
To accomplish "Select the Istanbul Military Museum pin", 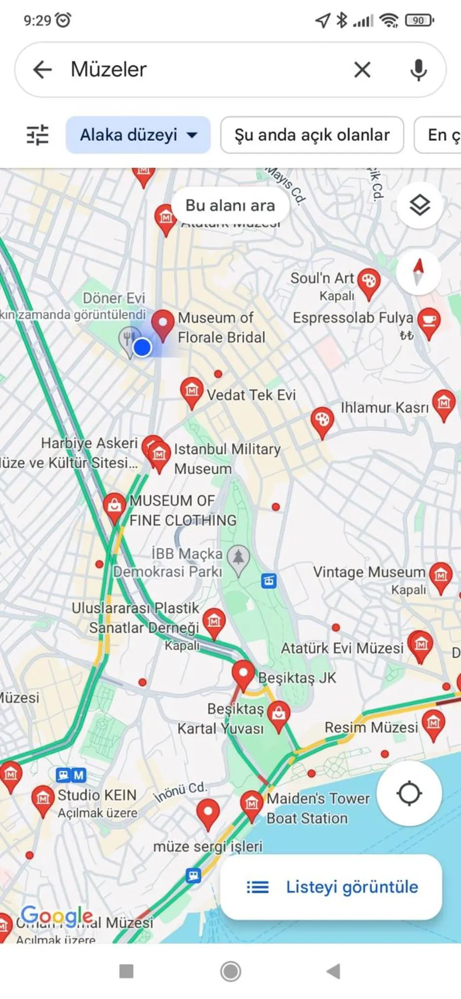I will tap(159, 457).
